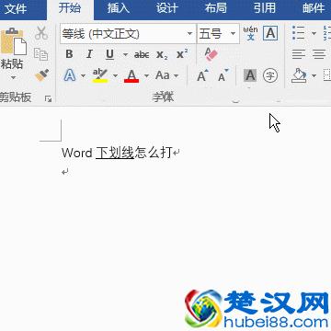Expand the font name dropdown arrow
The image size is (331, 331).
click(190, 34)
